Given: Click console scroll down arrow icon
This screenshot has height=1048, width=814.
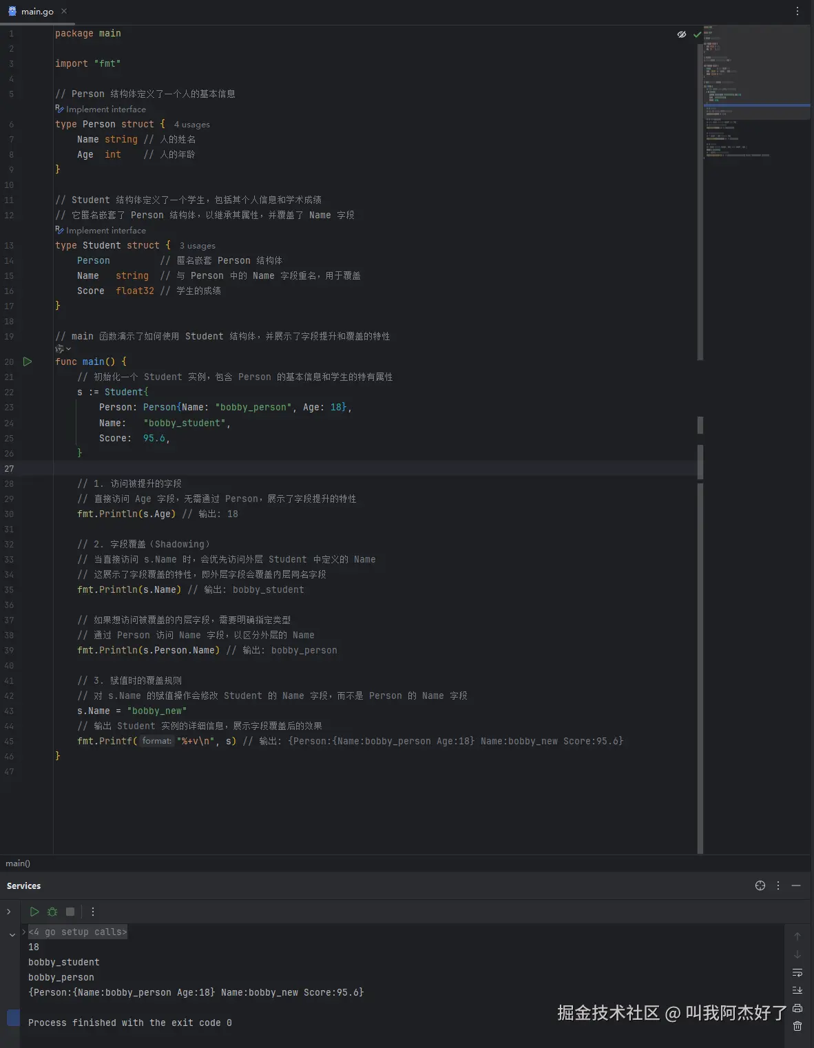Looking at the screenshot, I should [x=797, y=954].
